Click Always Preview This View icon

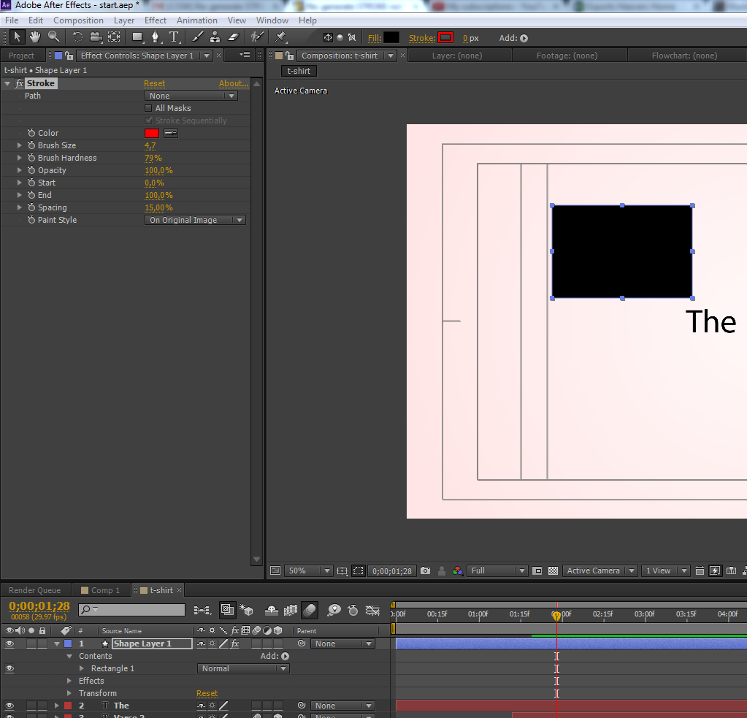pos(275,570)
